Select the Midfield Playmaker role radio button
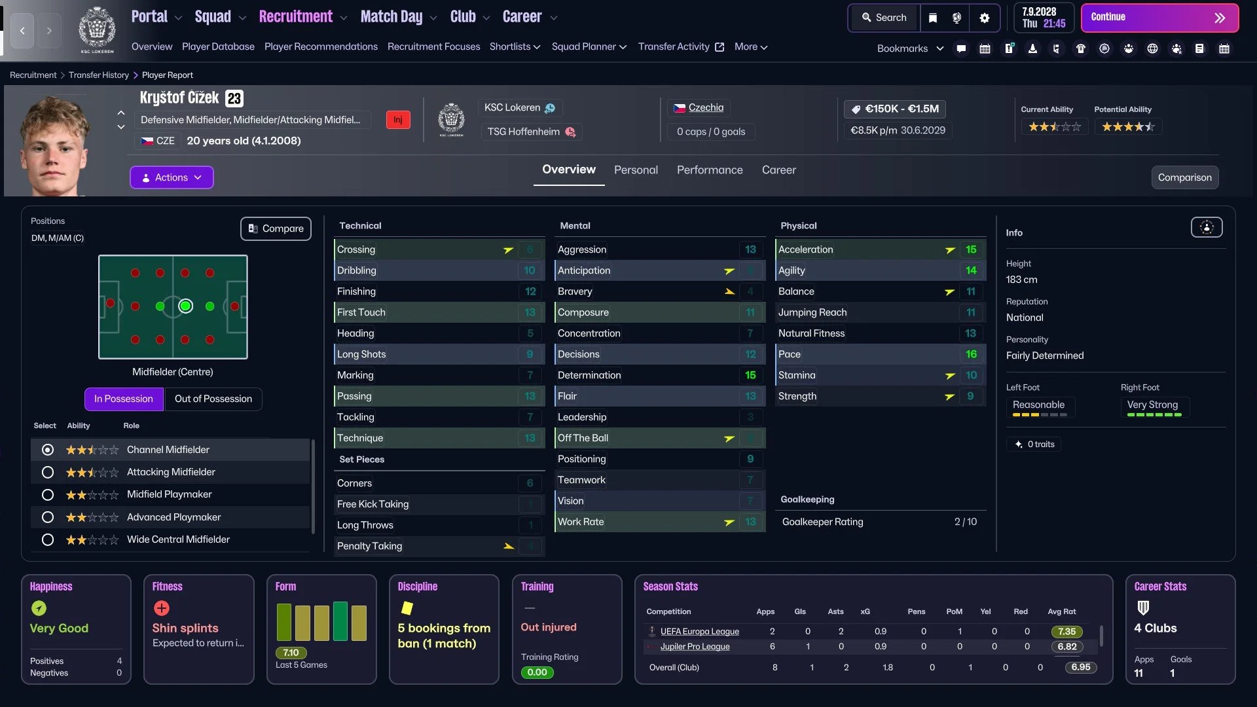This screenshot has width=1257, height=707. coord(47,494)
